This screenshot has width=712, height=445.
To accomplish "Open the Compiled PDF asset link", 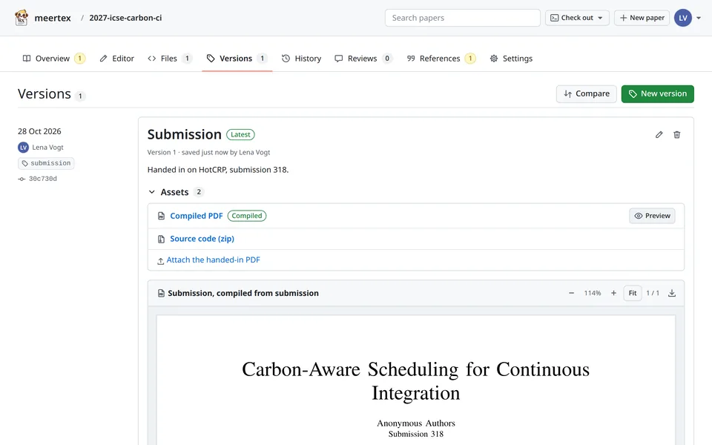I will coord(196,216).
